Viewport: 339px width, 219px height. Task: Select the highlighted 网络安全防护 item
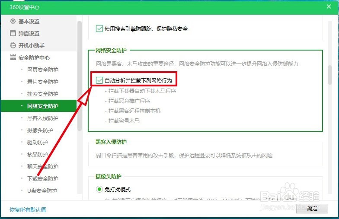tap(39, 106)
